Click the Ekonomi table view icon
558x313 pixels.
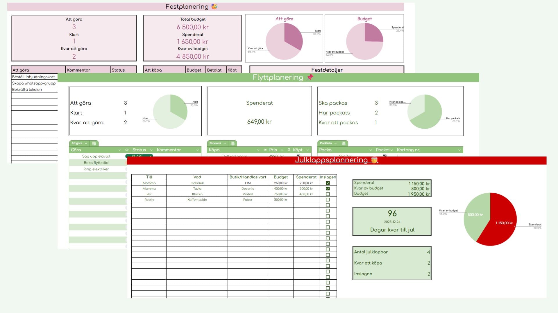click(233, 143)
